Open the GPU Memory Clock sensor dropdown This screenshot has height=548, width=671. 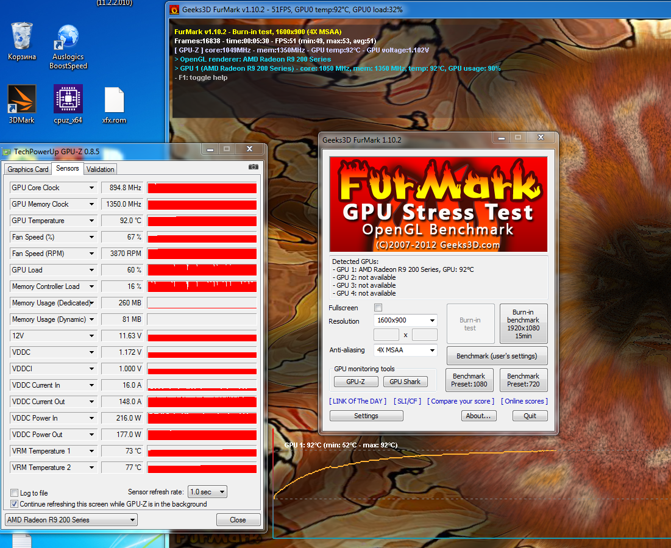click(91, 204)
